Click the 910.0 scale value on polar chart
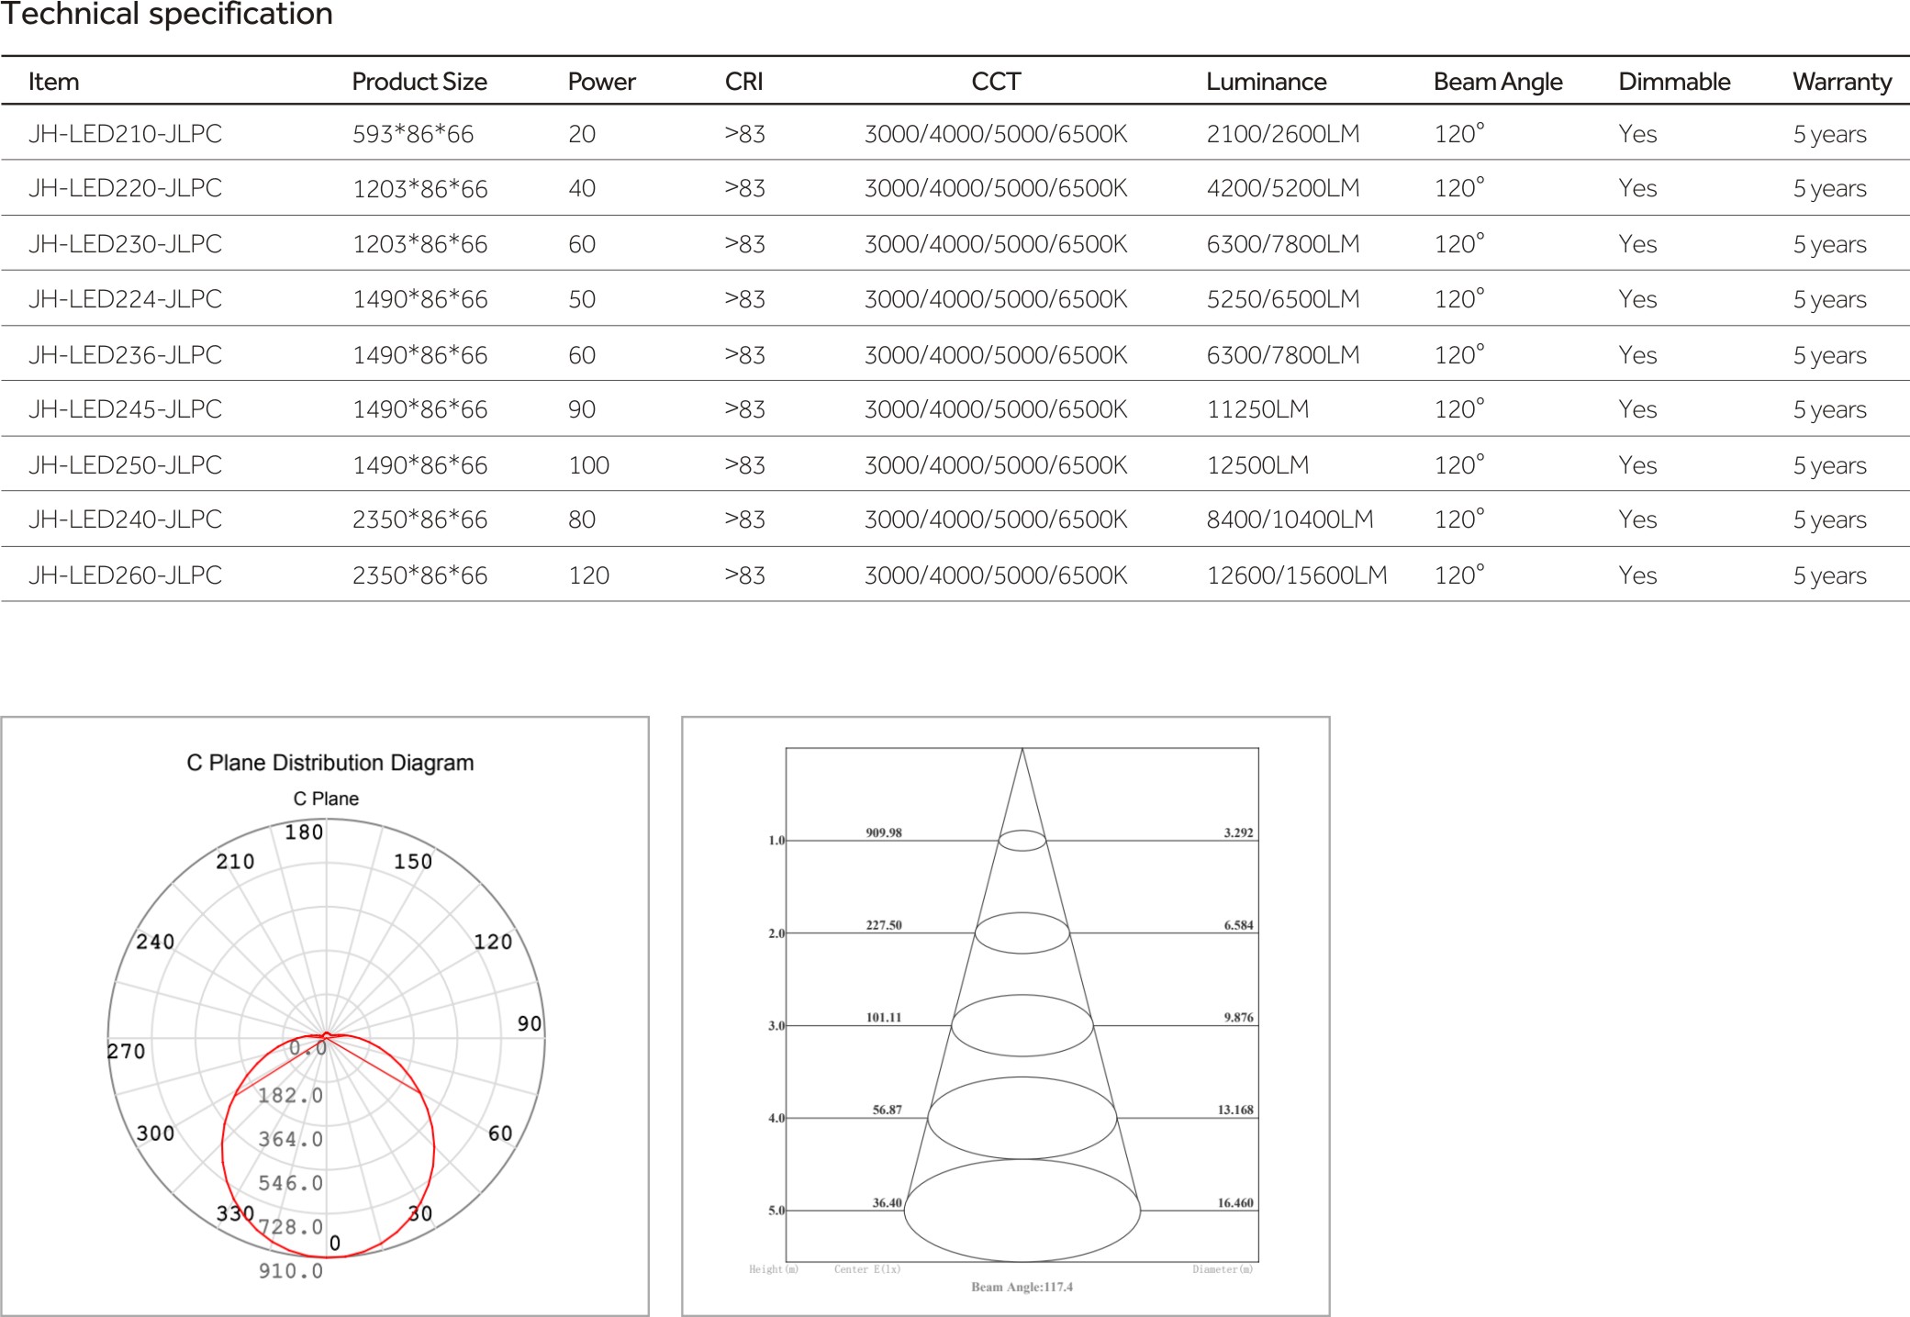Screen dimensions: 1910x1317 click(x=291, y=1271)
